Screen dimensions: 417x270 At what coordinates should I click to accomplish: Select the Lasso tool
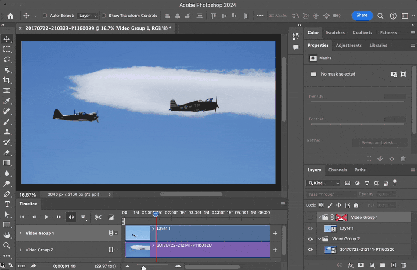(7, 59)
